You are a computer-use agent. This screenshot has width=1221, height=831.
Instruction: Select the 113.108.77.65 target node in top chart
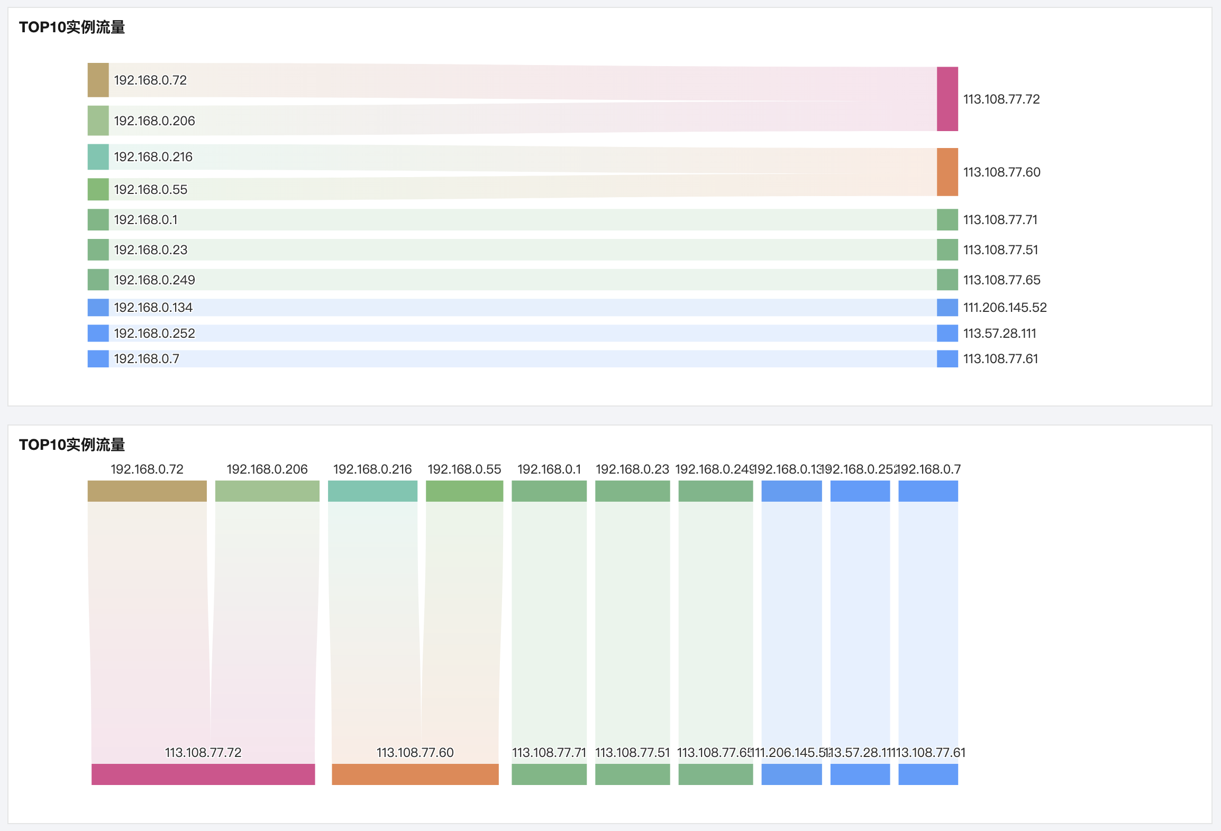coord(947,280)
